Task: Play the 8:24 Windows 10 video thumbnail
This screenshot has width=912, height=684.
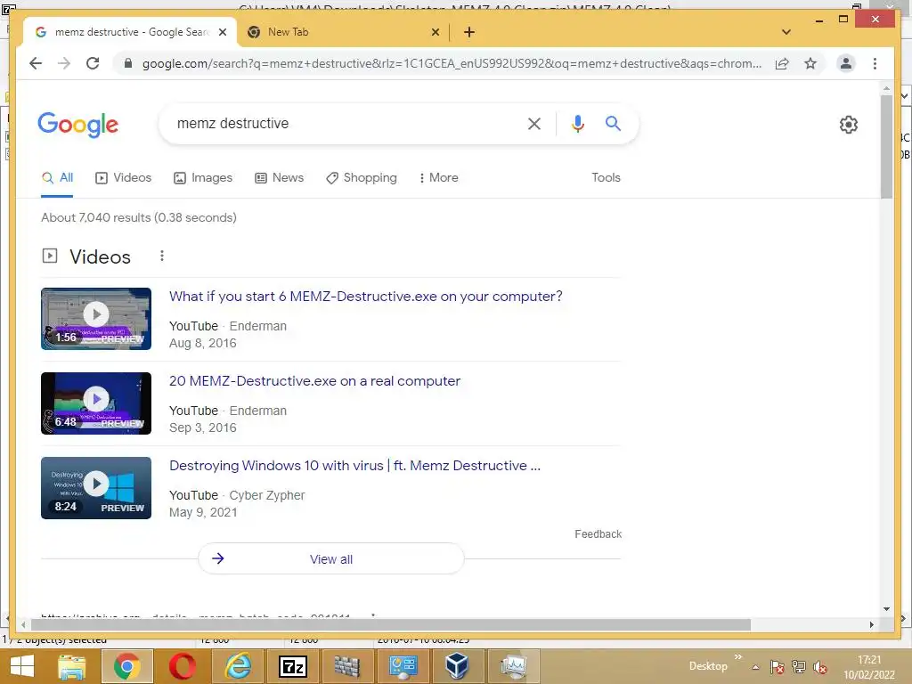Action: [x=96, y=488]
